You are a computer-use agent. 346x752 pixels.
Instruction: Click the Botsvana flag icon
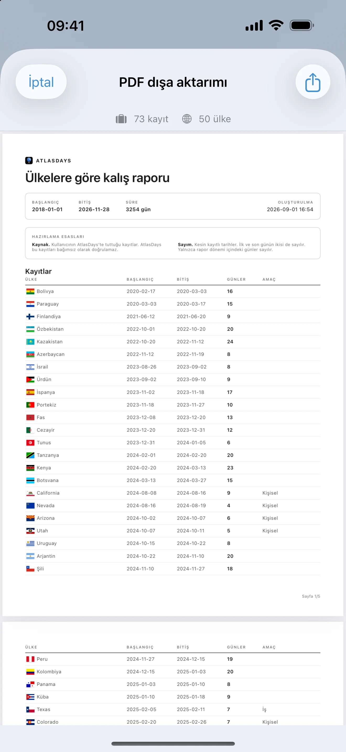(x=30, y=480)
